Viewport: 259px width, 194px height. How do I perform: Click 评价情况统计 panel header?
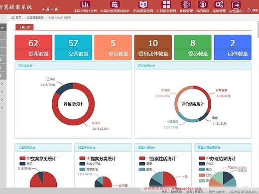click(193, 66)
